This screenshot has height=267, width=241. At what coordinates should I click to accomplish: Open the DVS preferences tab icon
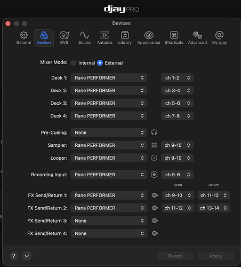pos(64,35)
